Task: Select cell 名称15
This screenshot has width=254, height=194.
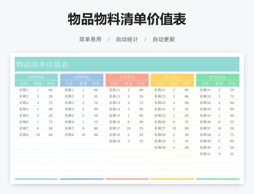Action: pyautogui.click(x=115, y=116)
